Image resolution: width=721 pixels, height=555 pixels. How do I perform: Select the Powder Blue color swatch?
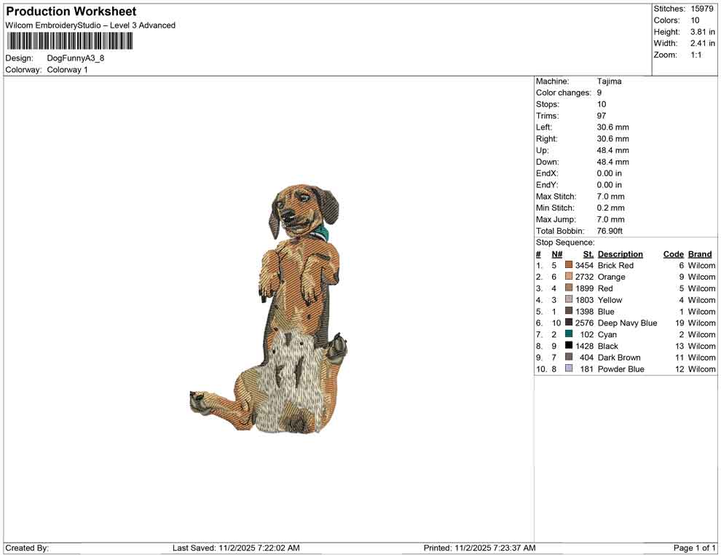coord(569,369)
